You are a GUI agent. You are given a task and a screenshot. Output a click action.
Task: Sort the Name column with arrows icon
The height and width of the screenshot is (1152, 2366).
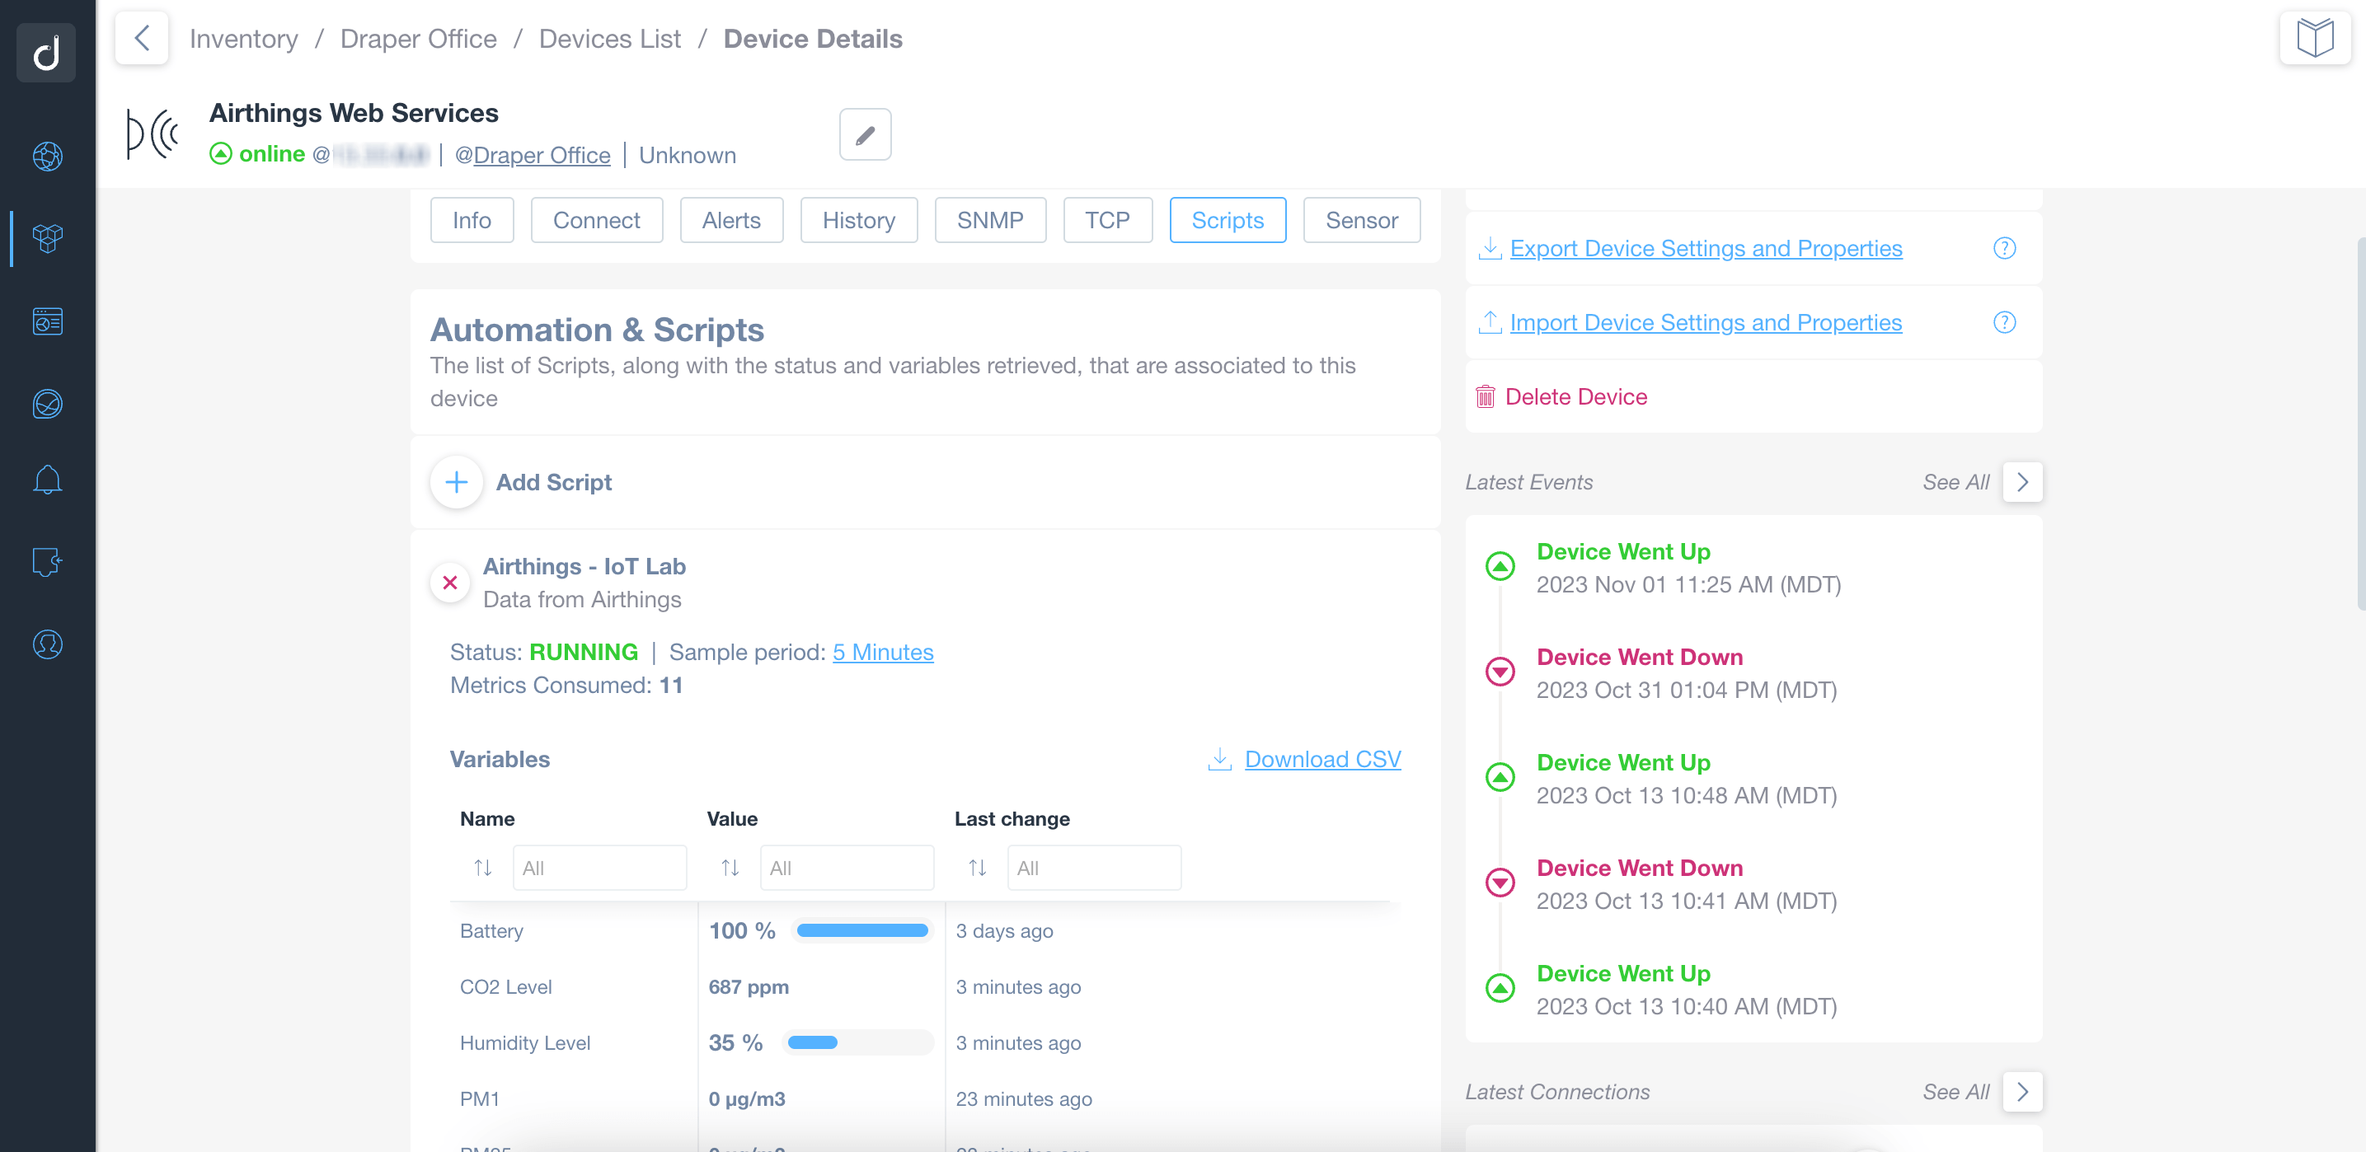click(483, 868)
